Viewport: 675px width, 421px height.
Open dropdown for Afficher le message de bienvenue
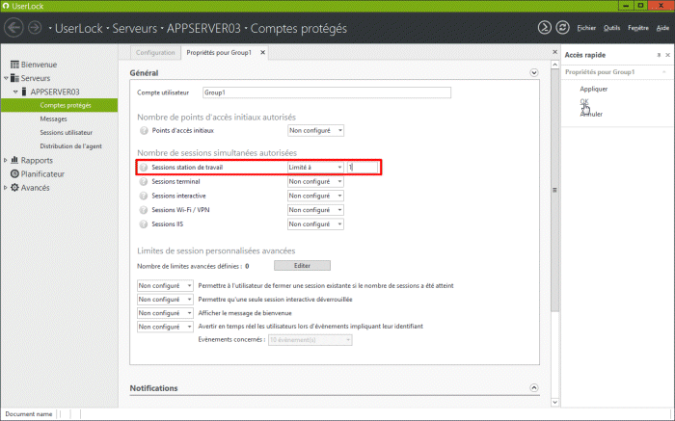(165, 313)
